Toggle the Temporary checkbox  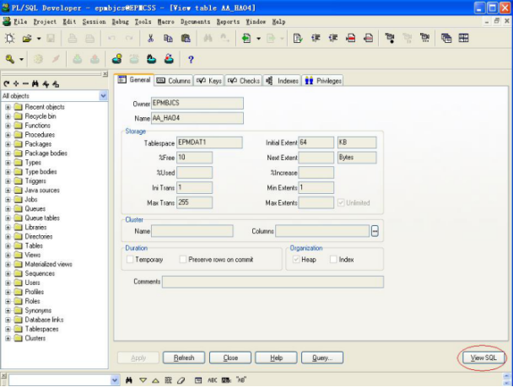[130, 260]
